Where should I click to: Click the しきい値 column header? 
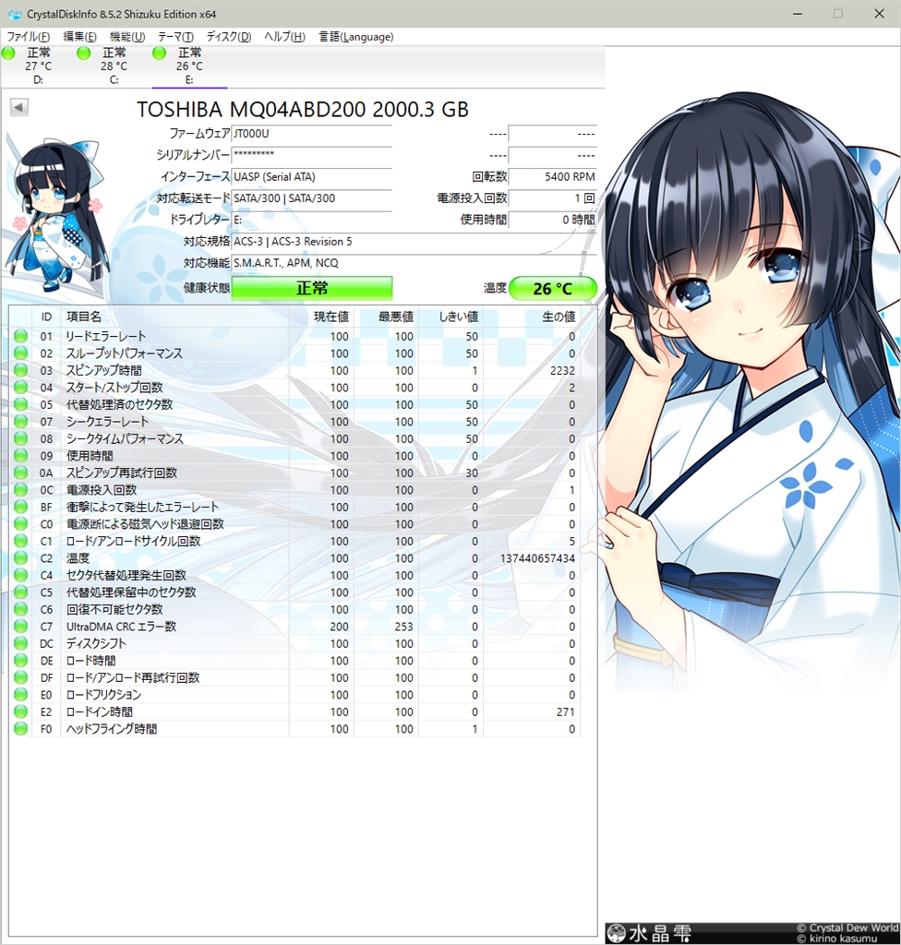pos(451,317)
